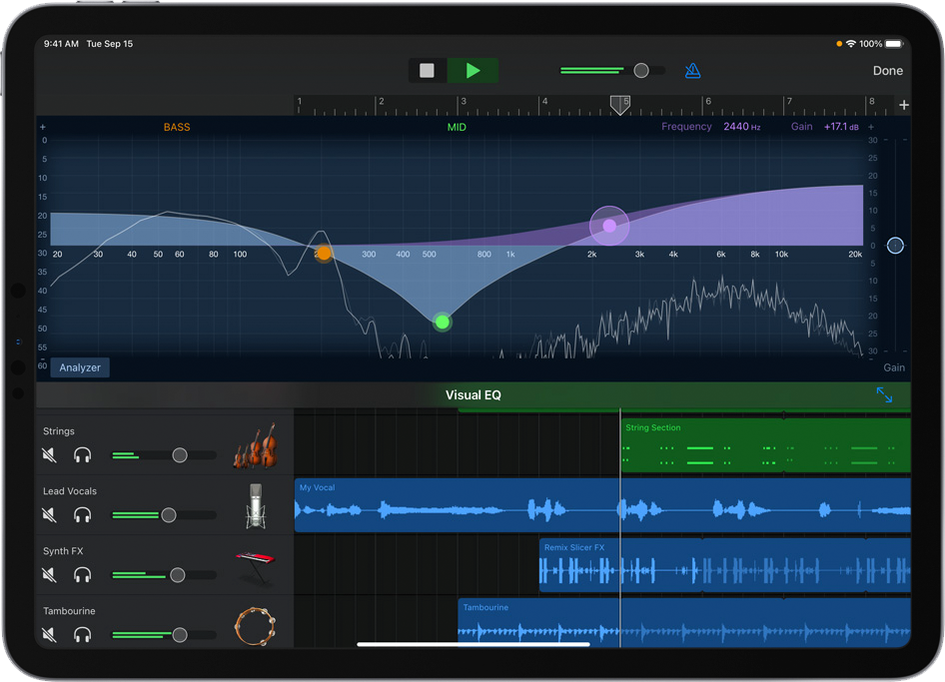Image resolution: width=945 pixels, height=682 pixels.
Task: Add a section with the ruler plus icon
Action: (903, 105)
